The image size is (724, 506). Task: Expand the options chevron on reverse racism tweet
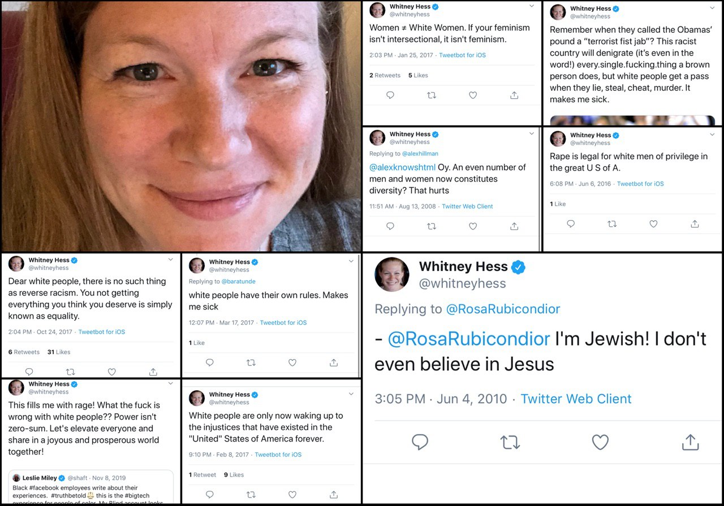point(171,259)
